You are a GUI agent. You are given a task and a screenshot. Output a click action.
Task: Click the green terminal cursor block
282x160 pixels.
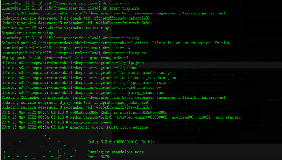click(x=199, y=129)
